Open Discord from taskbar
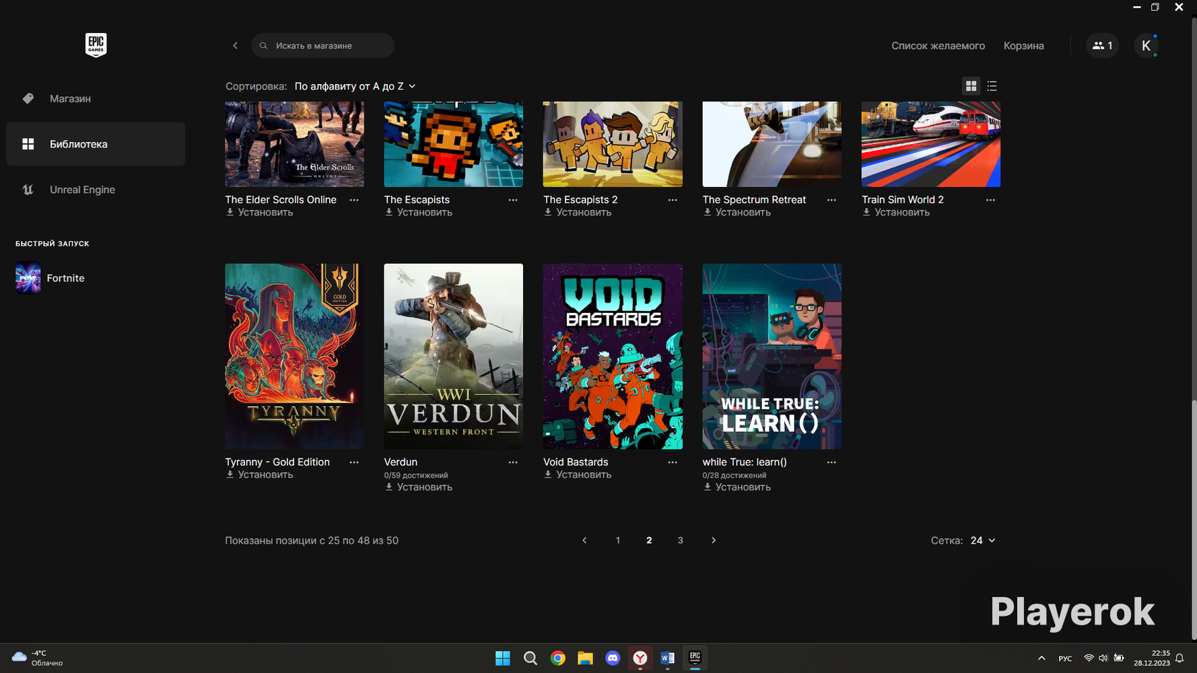Viewport: 1197px width, 673px height. coord(613,658)
